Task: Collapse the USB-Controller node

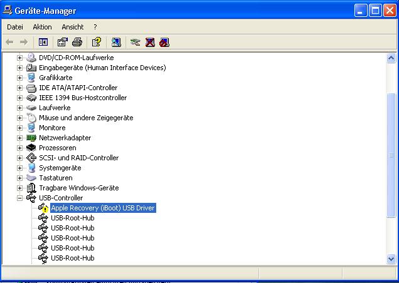Action: 20,198
